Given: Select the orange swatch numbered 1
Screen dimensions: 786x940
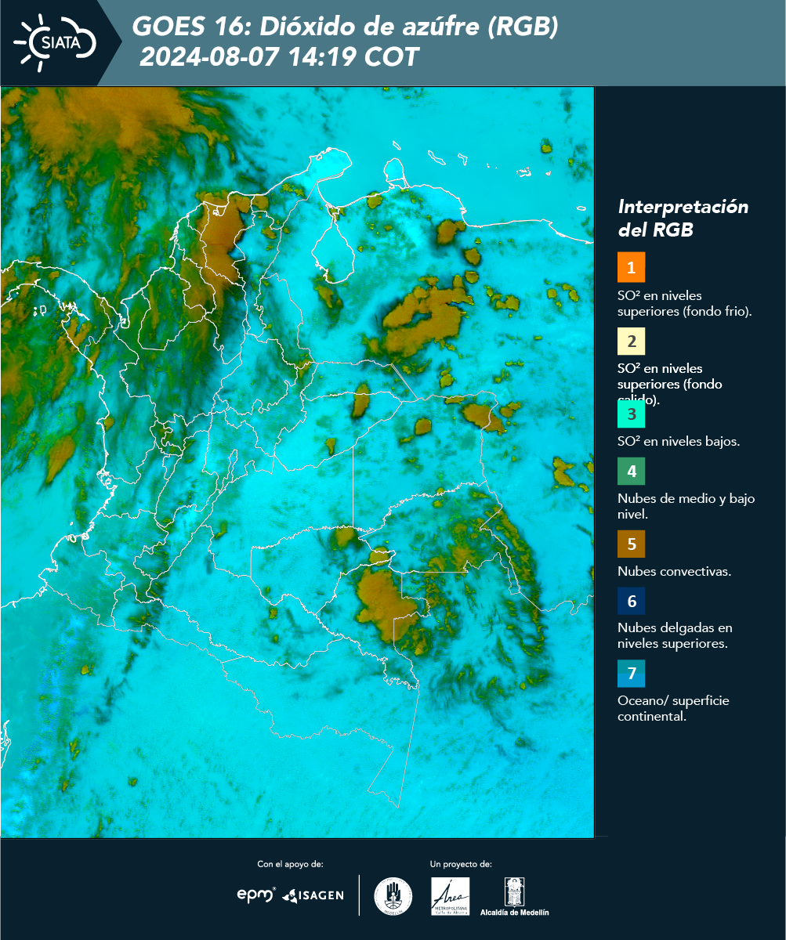Looking at the screenshot, I should point(631,267).
